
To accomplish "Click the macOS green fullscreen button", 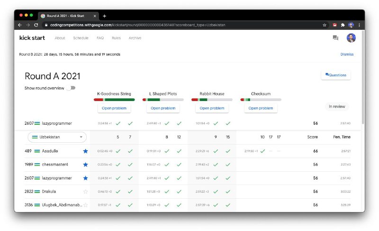I will point(31,15).
